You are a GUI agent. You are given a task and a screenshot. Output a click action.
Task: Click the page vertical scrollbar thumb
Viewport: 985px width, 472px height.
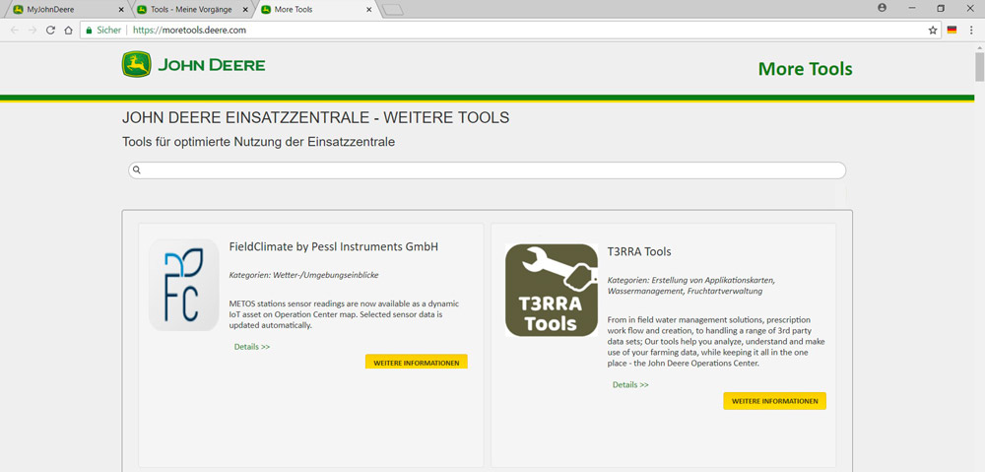click(x=979, y=67)
